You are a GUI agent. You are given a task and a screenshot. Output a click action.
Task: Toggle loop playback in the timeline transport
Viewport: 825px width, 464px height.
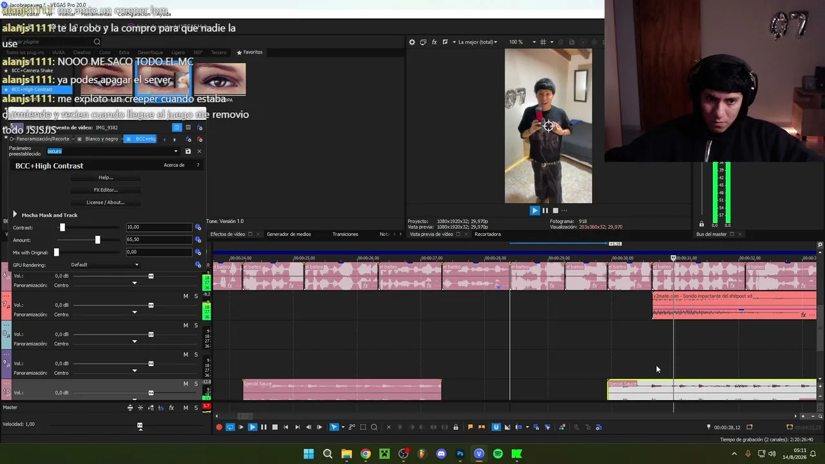[230, 427]
